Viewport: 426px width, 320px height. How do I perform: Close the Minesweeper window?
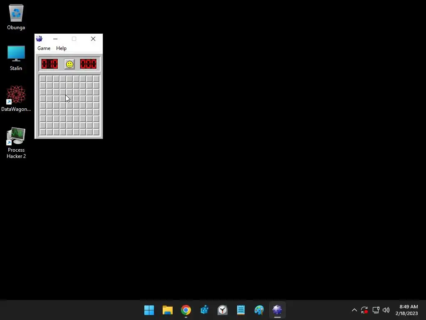[93, 39]
